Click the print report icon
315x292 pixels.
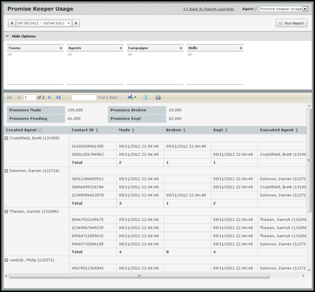click(158, 97)
